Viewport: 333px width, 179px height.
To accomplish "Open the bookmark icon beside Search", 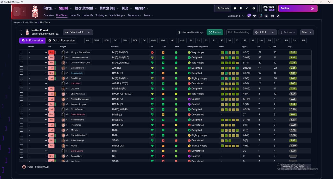I will coord(235,8).
